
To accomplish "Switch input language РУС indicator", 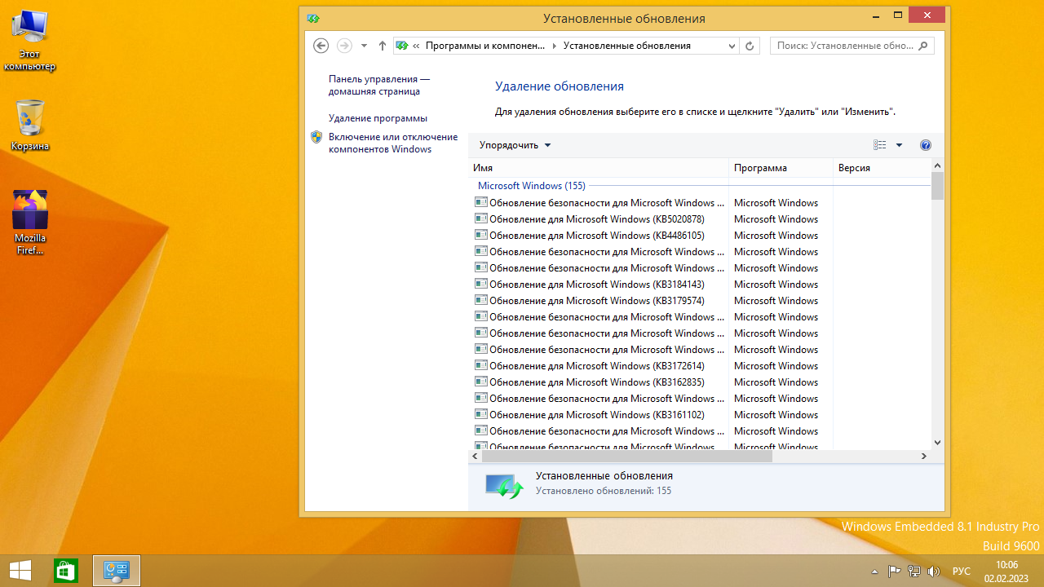I will coord(961,572).
